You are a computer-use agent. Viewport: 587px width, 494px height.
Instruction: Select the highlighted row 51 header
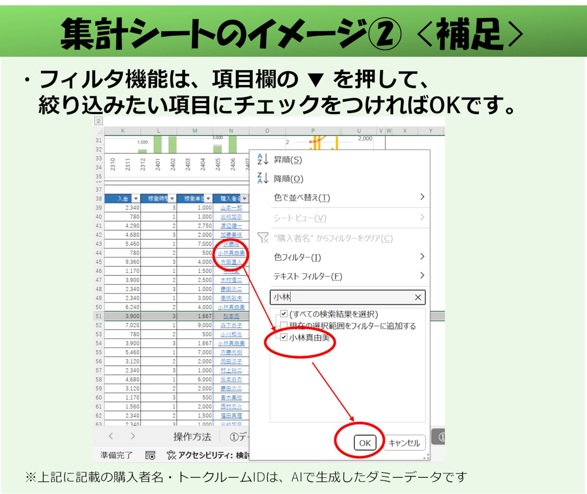point(99,316)
